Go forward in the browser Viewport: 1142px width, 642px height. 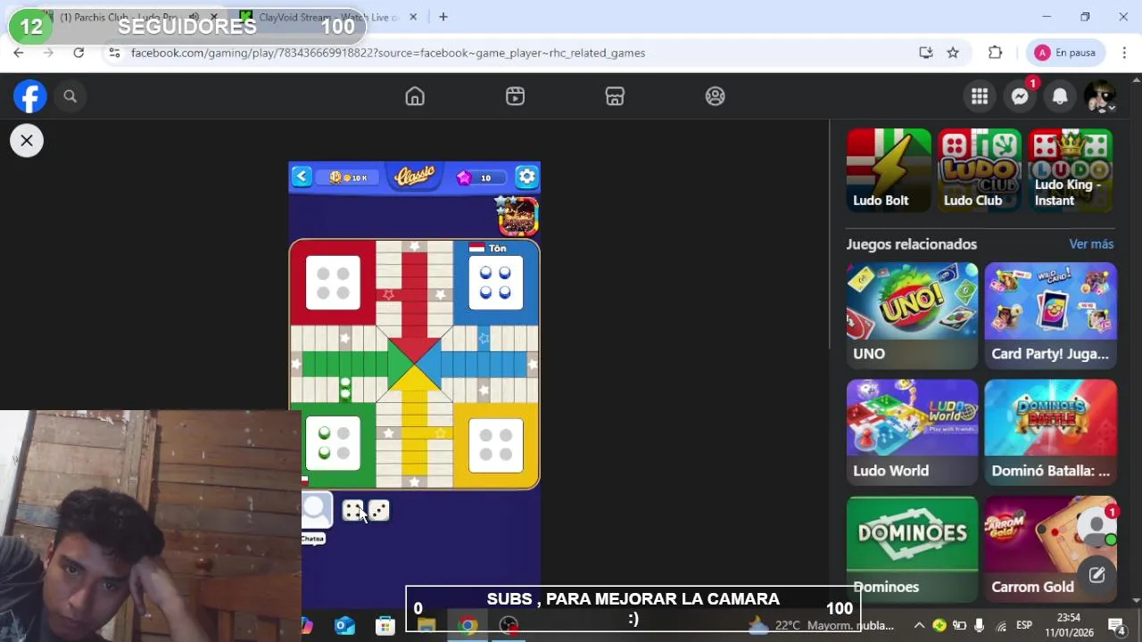(x=48, y=53)
